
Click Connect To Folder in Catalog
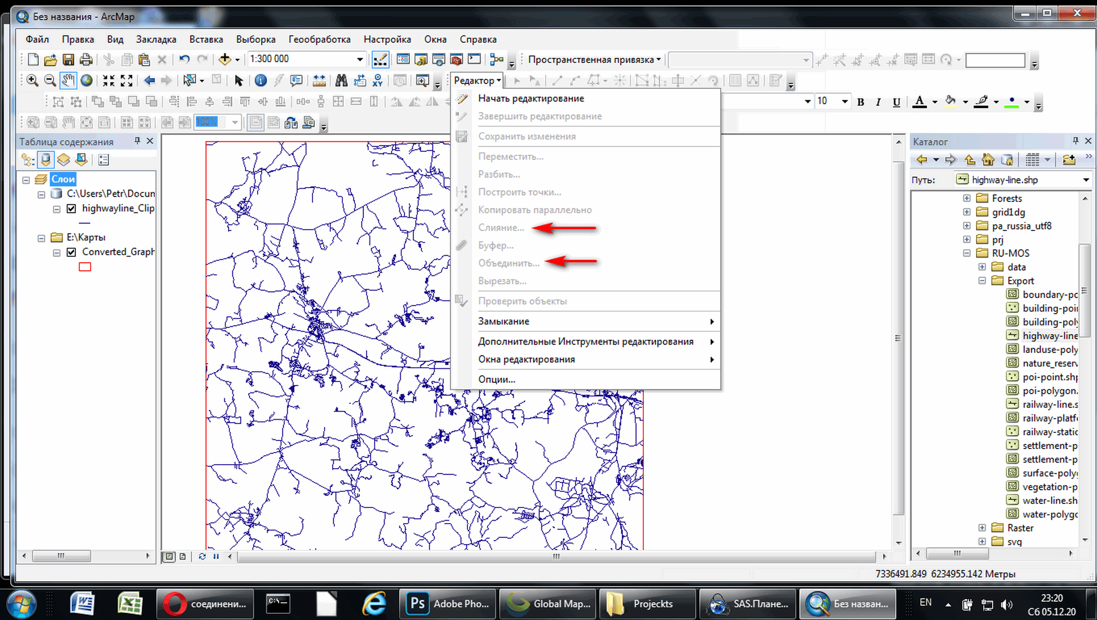point(1068,160)
